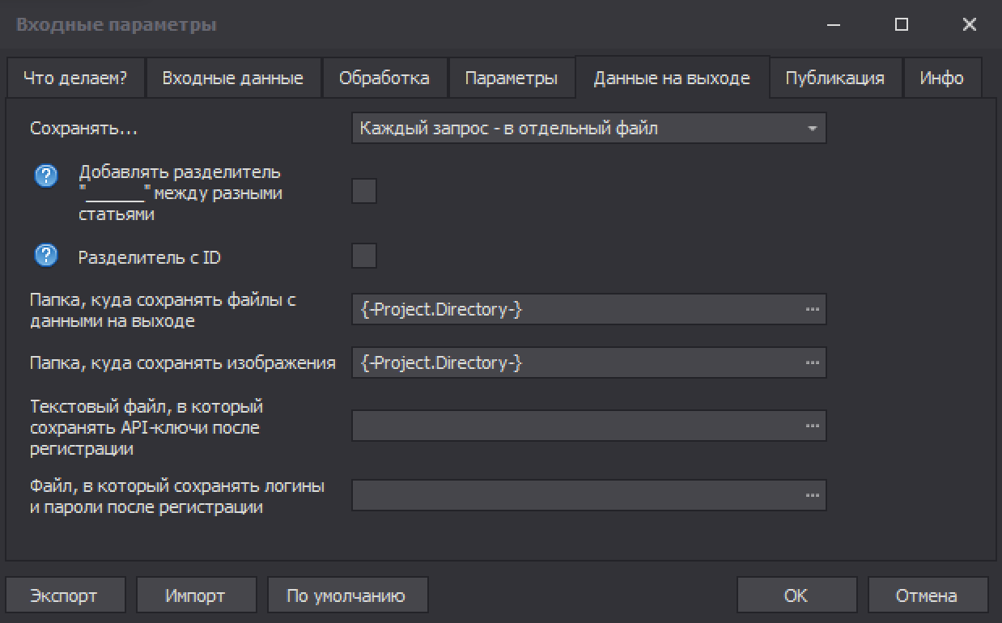Click the API keys file field
Viewport: 1002px width, 623px height.
pyautogui.click(x=575, y=426)
